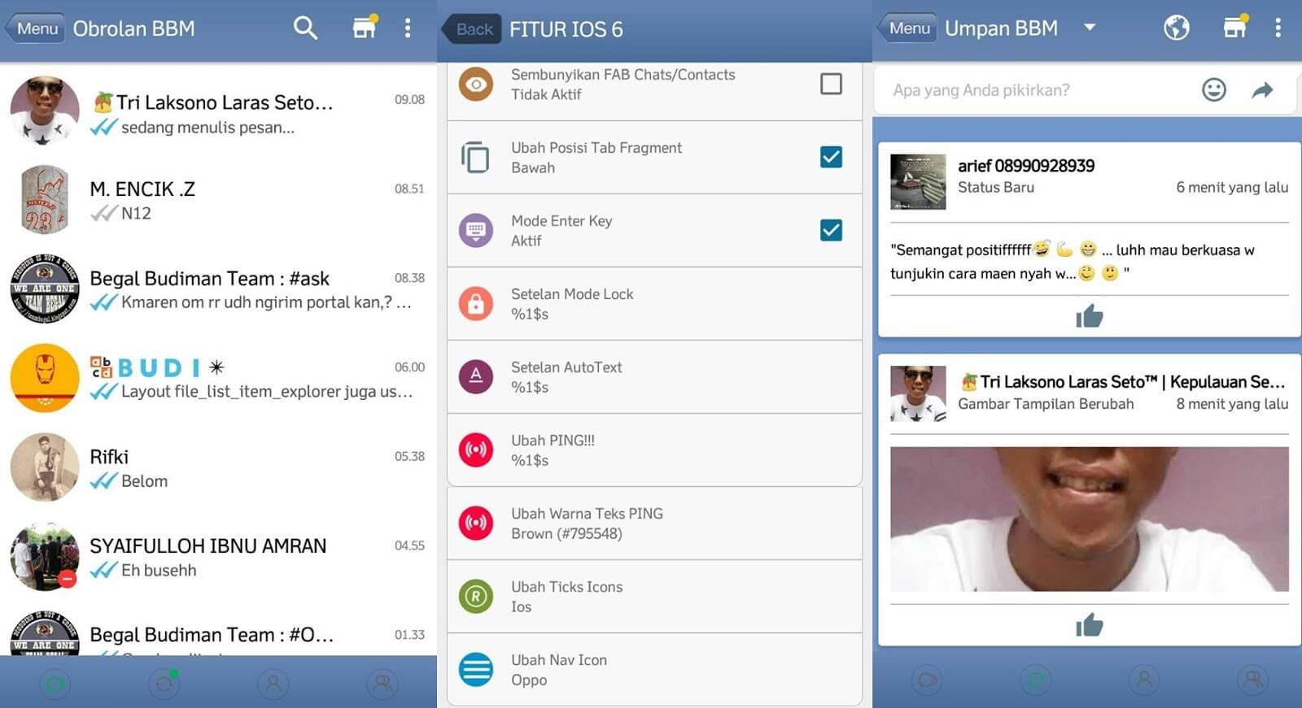Open 'Ubah Nav Icon' Oppo setting
This screenshot has height=708, width=1302.
click(x=654, y=669)
